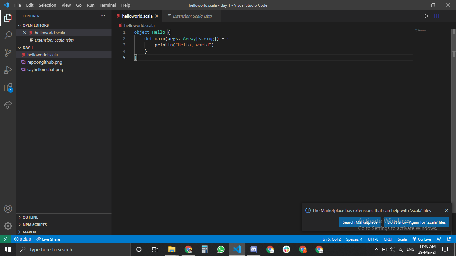
Task: Expand the Maven section
Action: click(64, 232)
